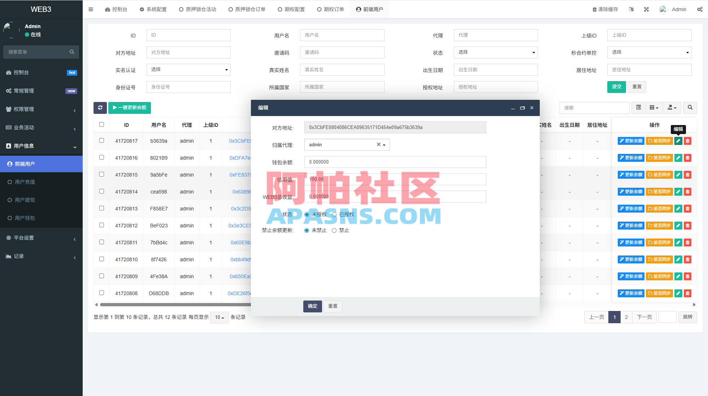Click 是否同步 for row 41720814
The image size is (708, 396).
coord(659,192)
